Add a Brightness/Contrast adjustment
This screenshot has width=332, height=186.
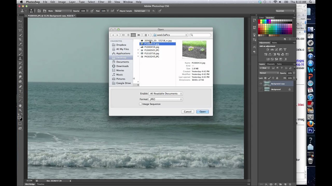click(268, 50)
